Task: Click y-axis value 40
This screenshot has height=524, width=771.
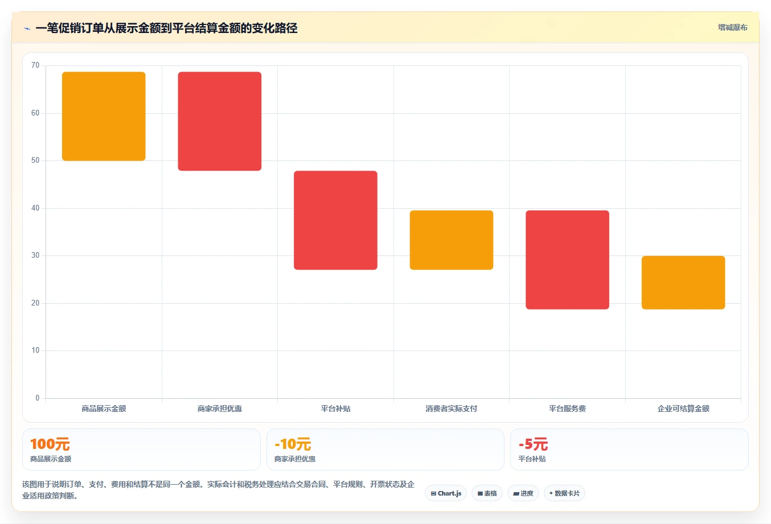Action: coord(35,208)
